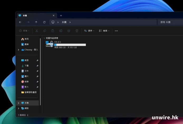Expand the 網路 network tree node

(x=18, y=108)
